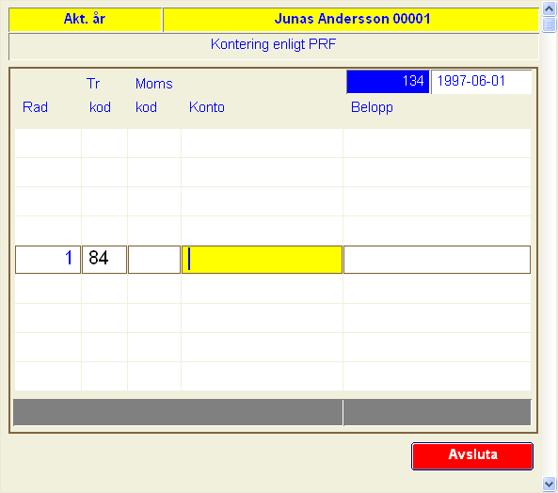The width and height of the screenshot is (558, 493).
Task: Click the scrollbar down arrow
Action: pos(550,484)
